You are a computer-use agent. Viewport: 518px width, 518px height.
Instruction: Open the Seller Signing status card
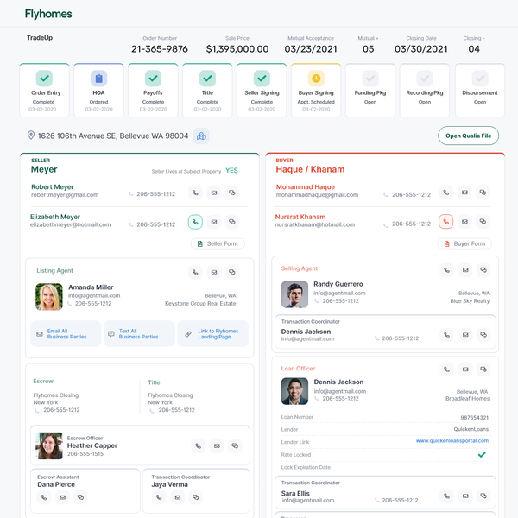tap(262, 90)
